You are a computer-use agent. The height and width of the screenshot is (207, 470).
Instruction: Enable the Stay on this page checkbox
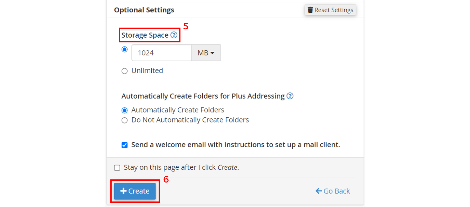(x=117, y=168)
